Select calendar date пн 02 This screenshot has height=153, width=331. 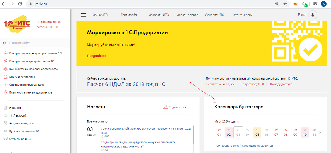pos(229,132)
